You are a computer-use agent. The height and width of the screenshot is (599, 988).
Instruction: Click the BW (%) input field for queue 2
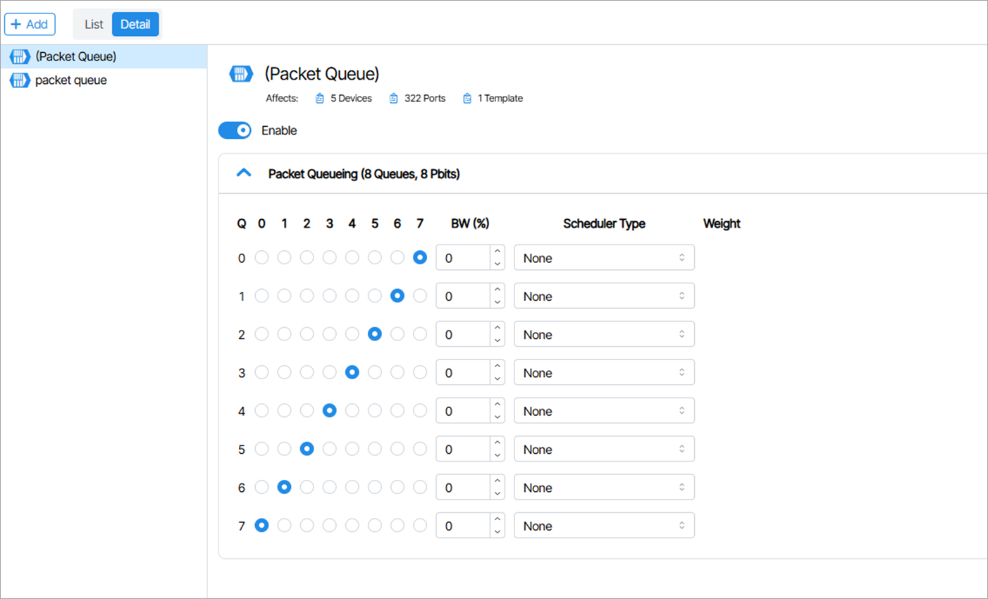[463, 335]
